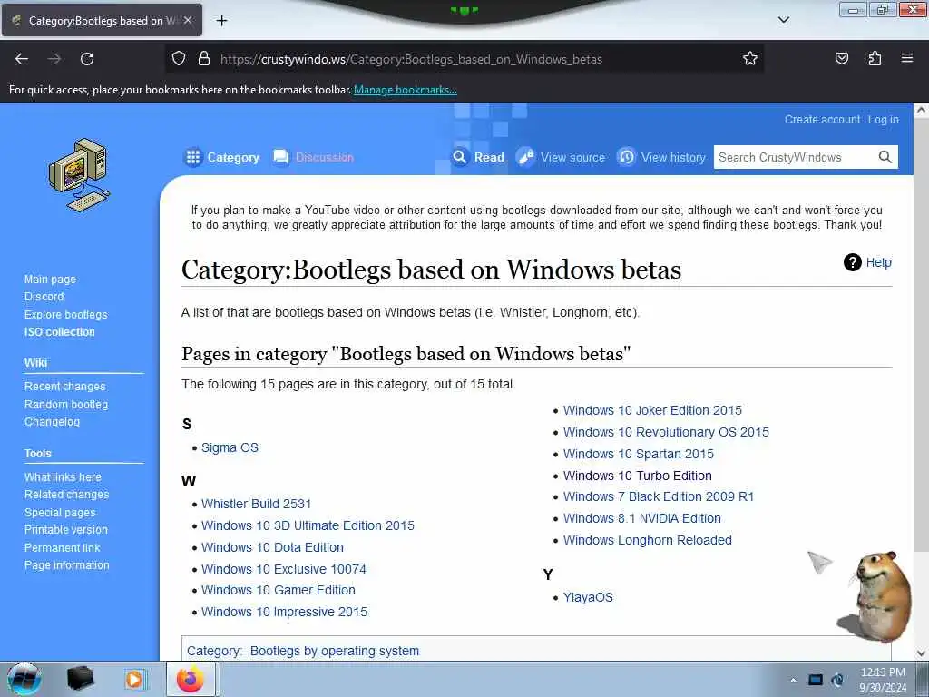Click Manage bookmarks link
929x697 pixels.
click(406, 90)
